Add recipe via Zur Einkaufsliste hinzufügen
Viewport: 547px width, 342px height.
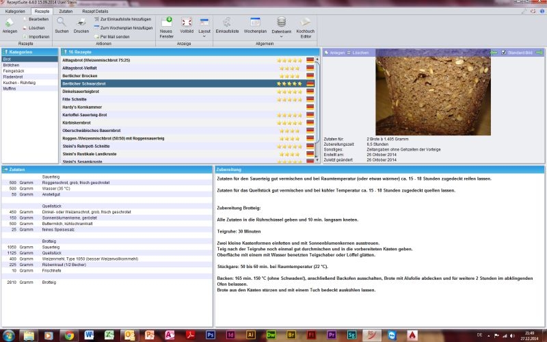(x=123, y=19)
